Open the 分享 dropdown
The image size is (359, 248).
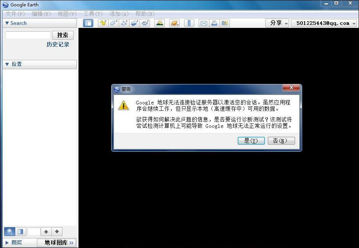click(277, 23)
